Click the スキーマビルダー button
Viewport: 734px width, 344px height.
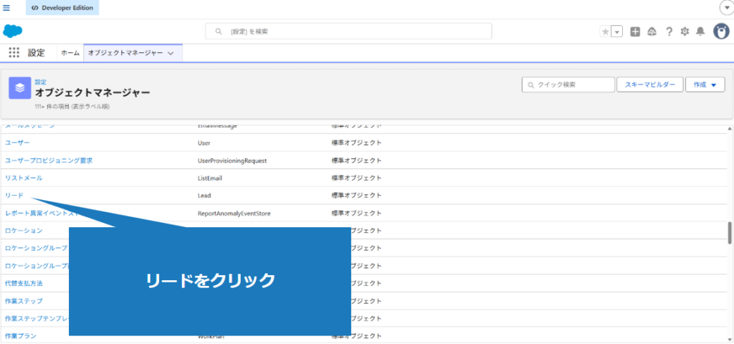649,85
